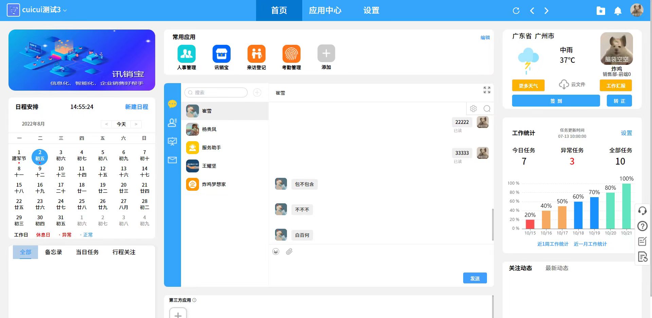Send the message with 发送

pyautogui.click(x=475, y=278)
